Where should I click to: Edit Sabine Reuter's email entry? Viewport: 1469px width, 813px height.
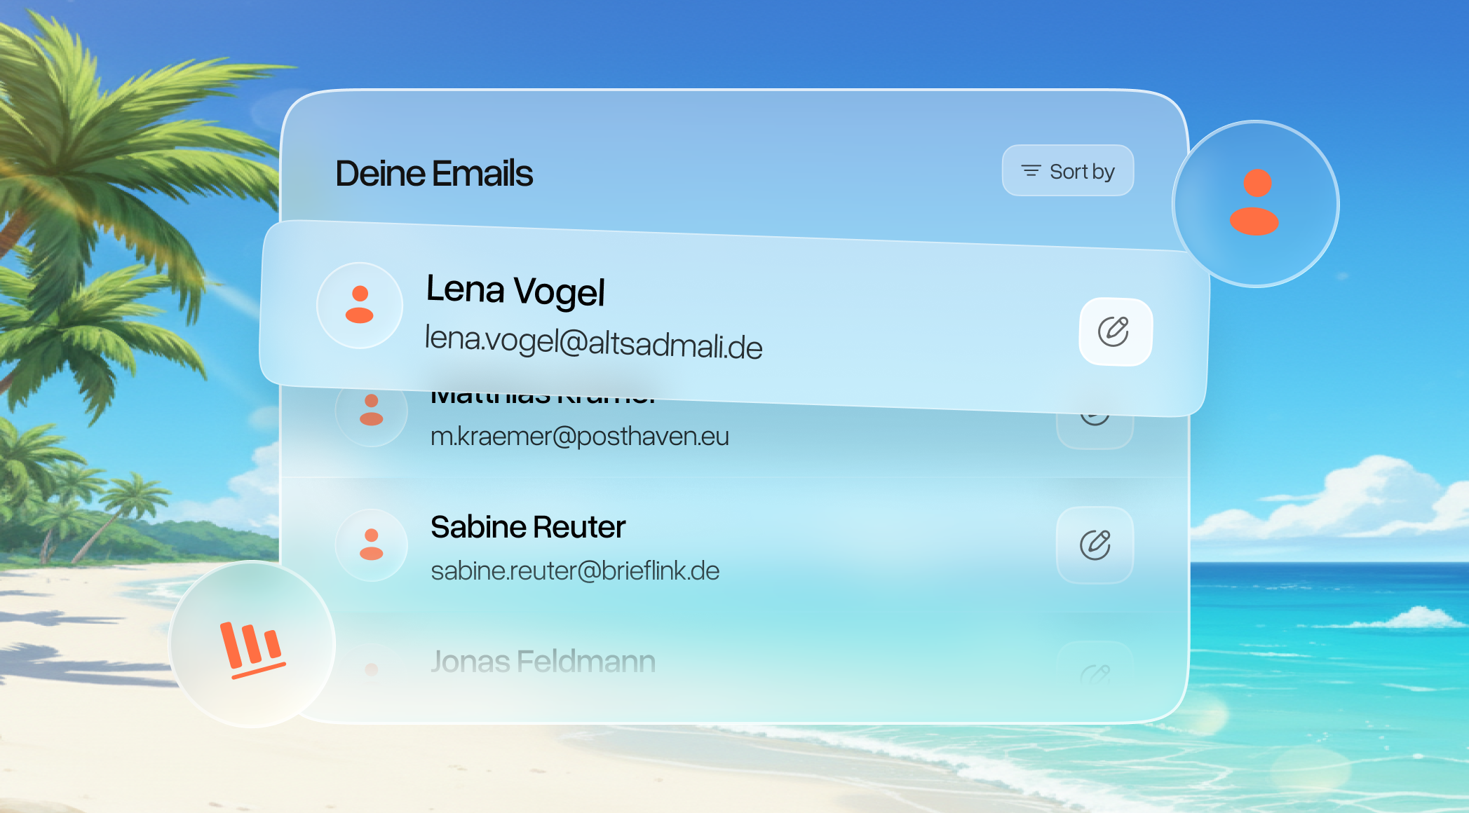click(x=1095, y=545)
